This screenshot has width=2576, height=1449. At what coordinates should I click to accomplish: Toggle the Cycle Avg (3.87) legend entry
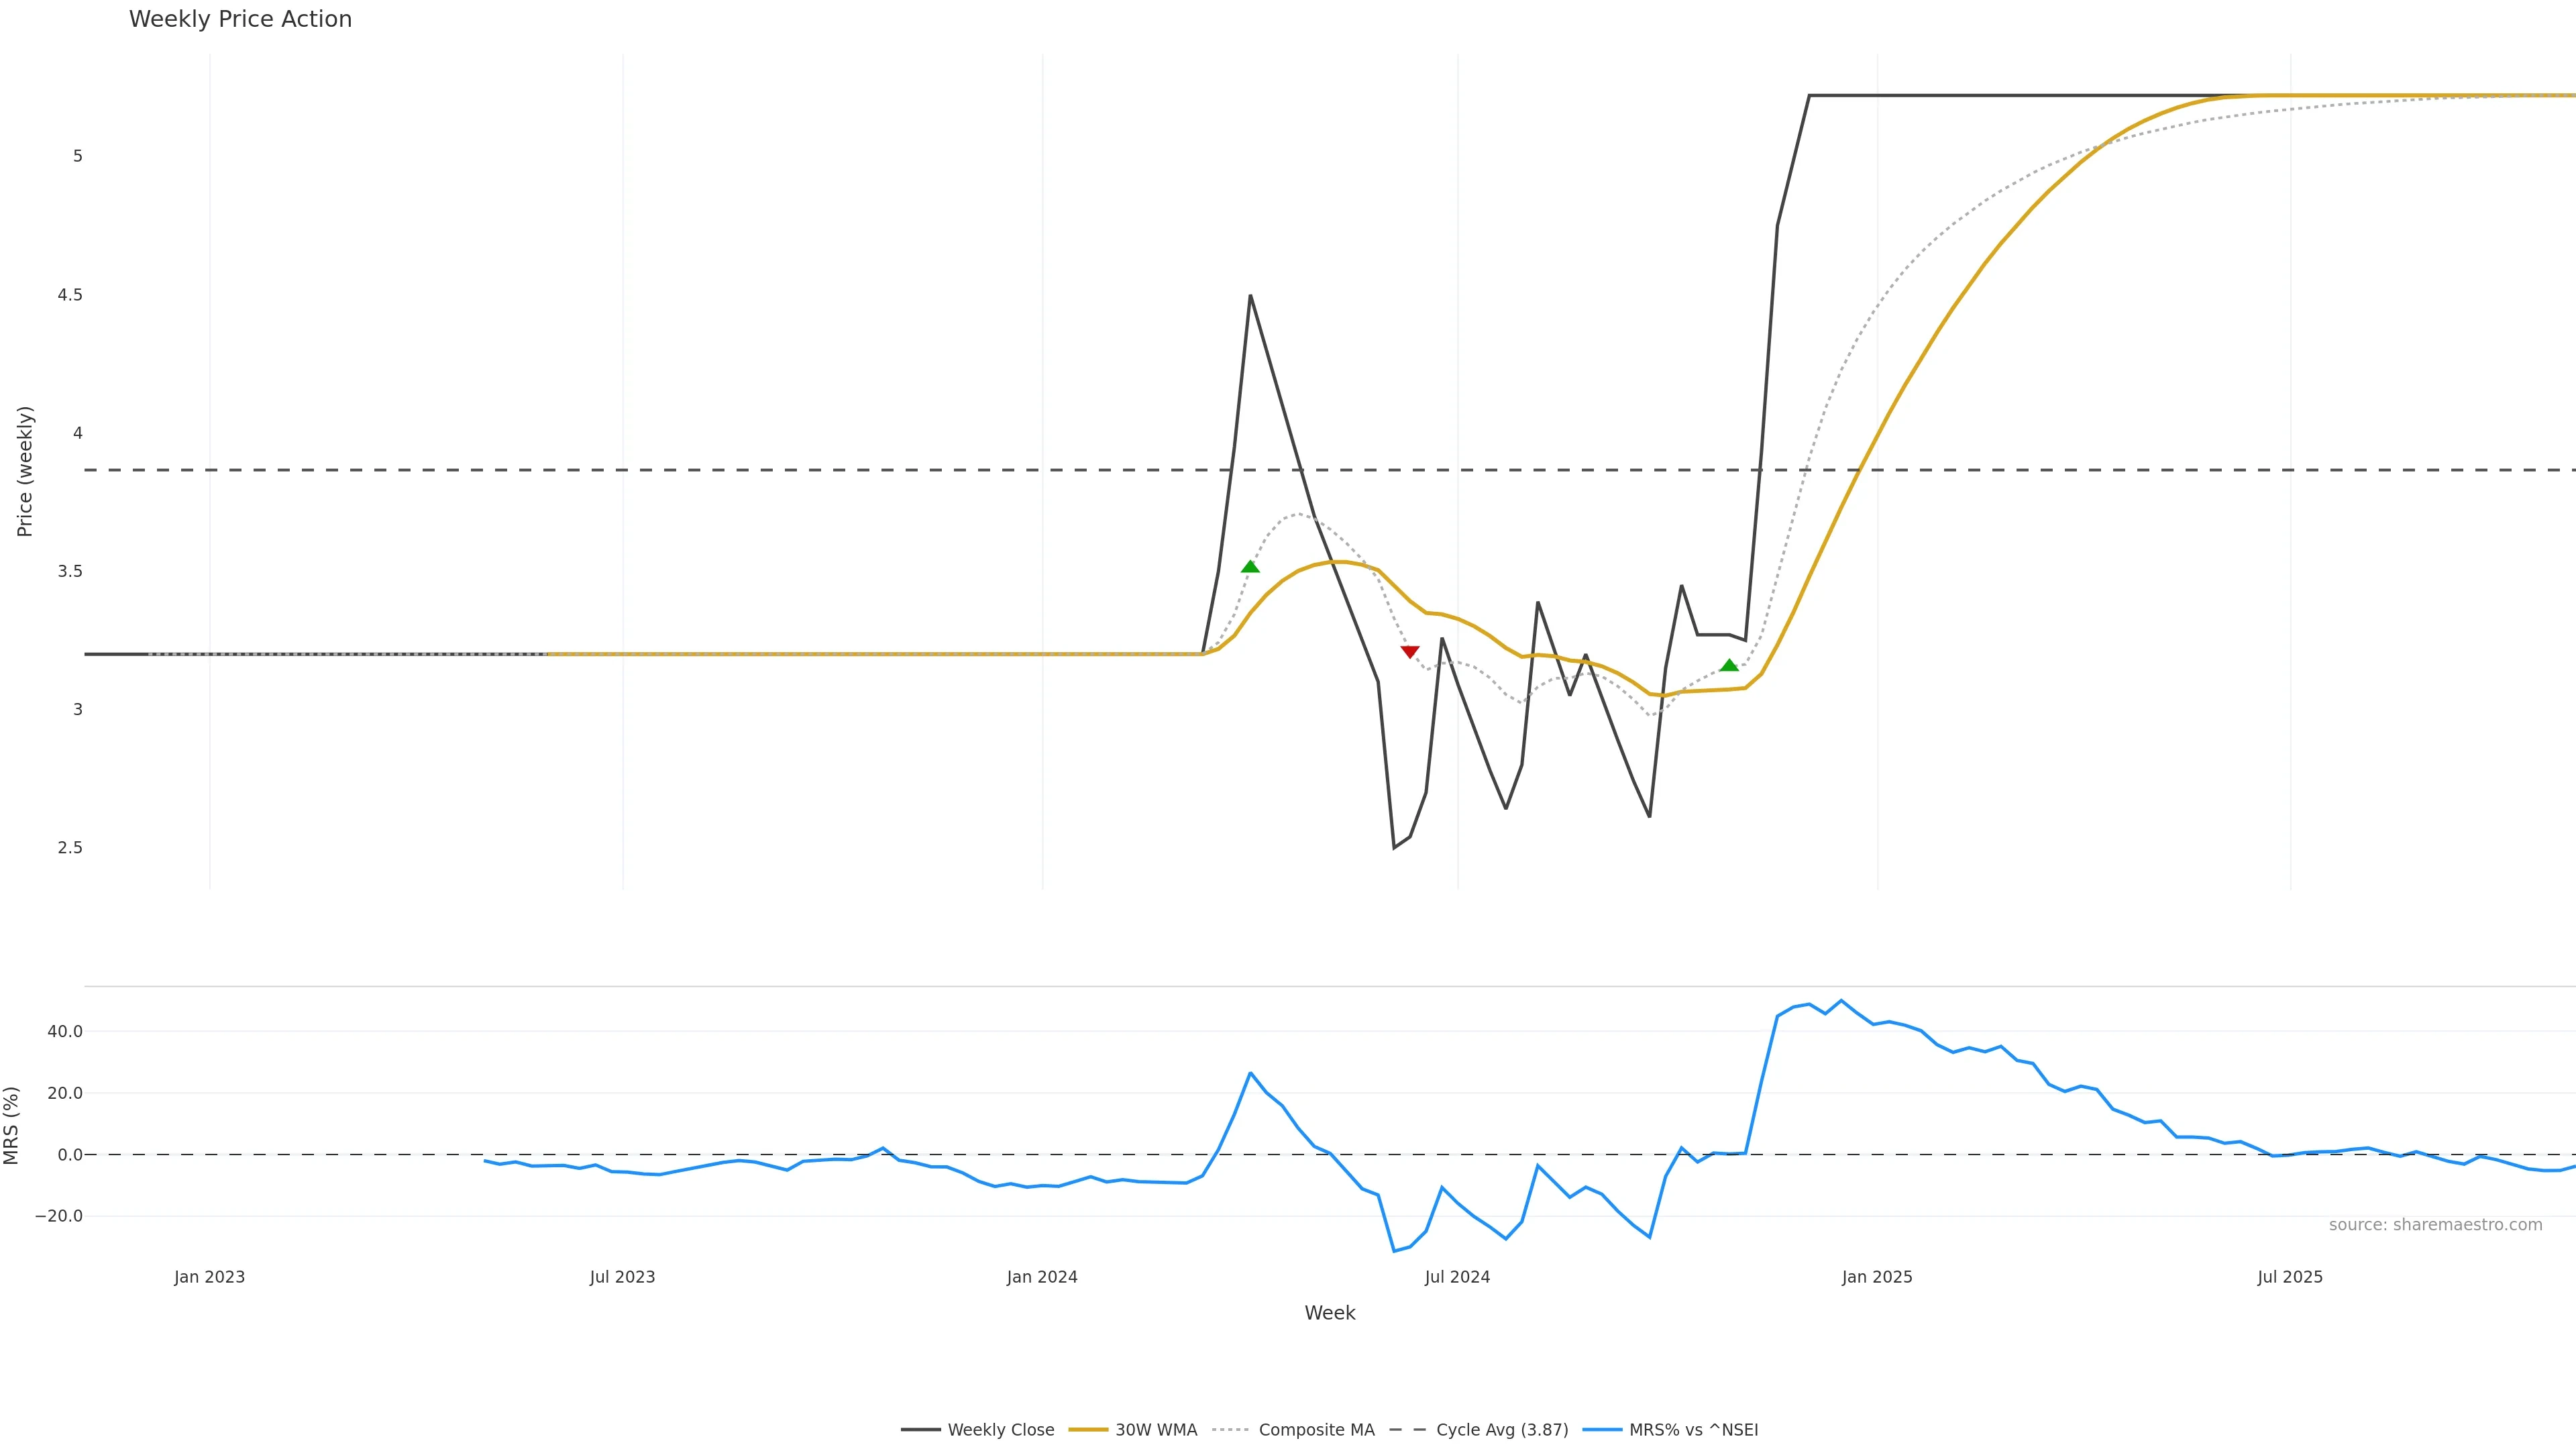click(1501, 1430)
